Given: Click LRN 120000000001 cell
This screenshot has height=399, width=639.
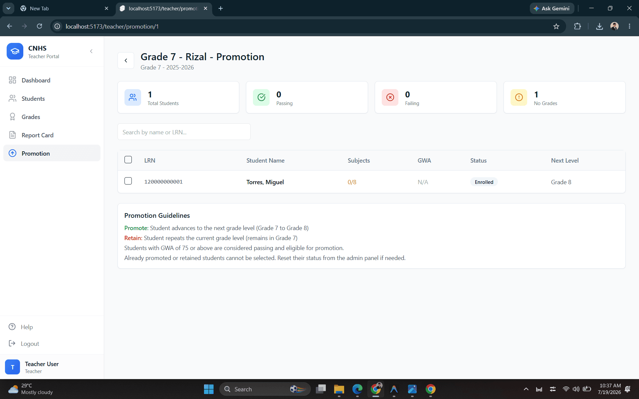Looking at the screenshot, I should click(x=163, y=182).
